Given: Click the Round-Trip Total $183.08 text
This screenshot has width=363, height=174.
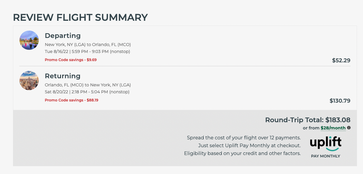Looking at the screenshot, I should pyautogui.click(x=307, y=120).
